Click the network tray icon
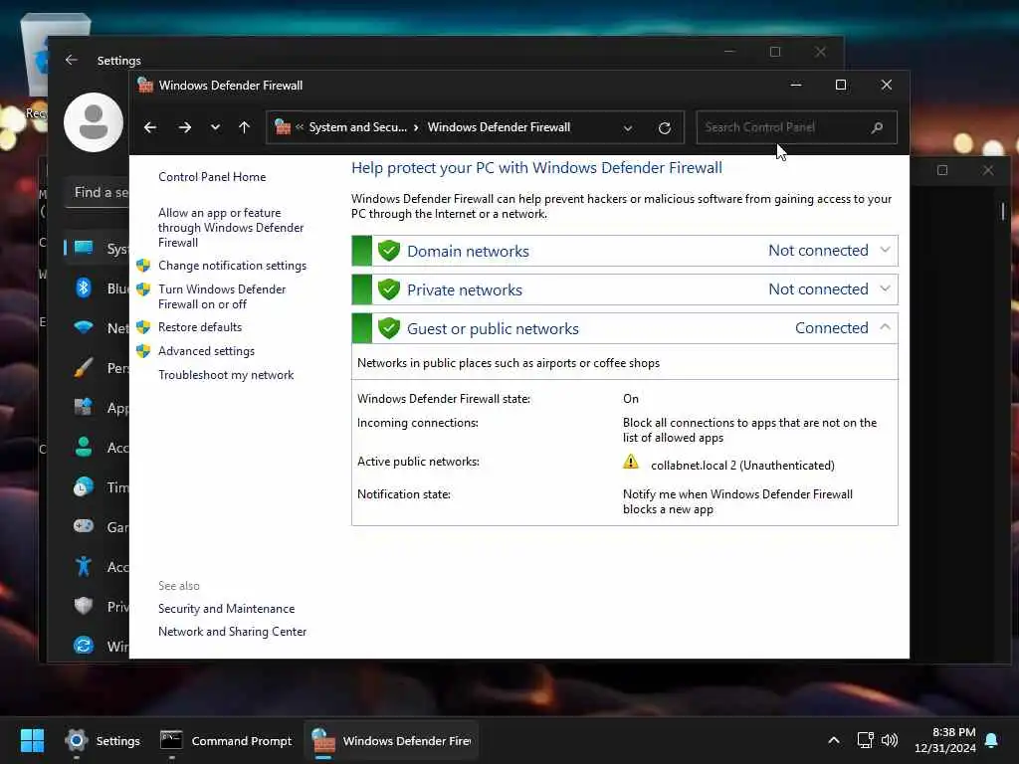1019x764 pixels. coord(865,740)
